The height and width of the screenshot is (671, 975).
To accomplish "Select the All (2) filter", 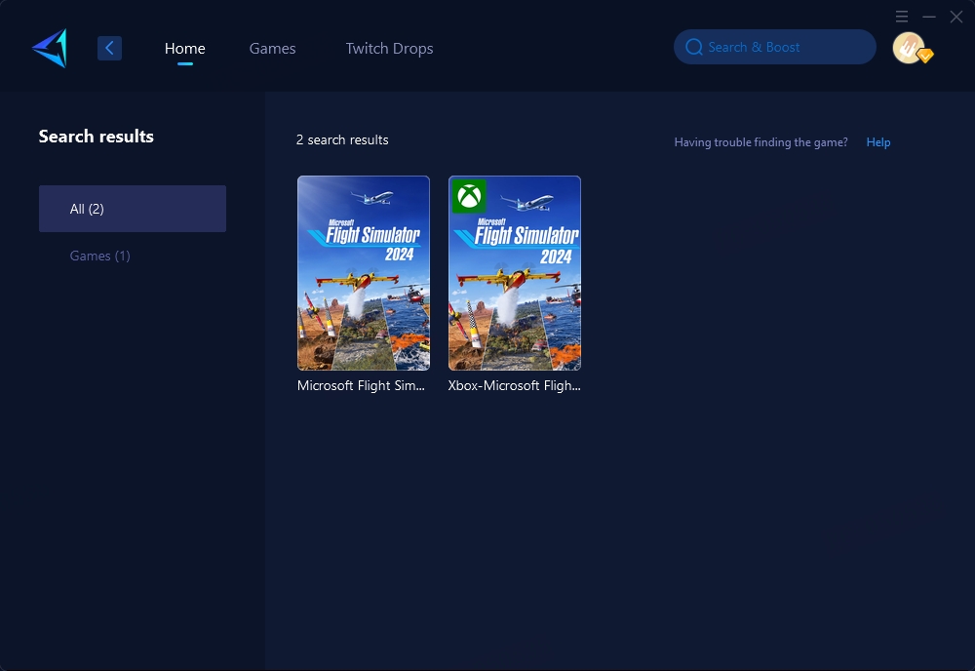I will point(133,209).
